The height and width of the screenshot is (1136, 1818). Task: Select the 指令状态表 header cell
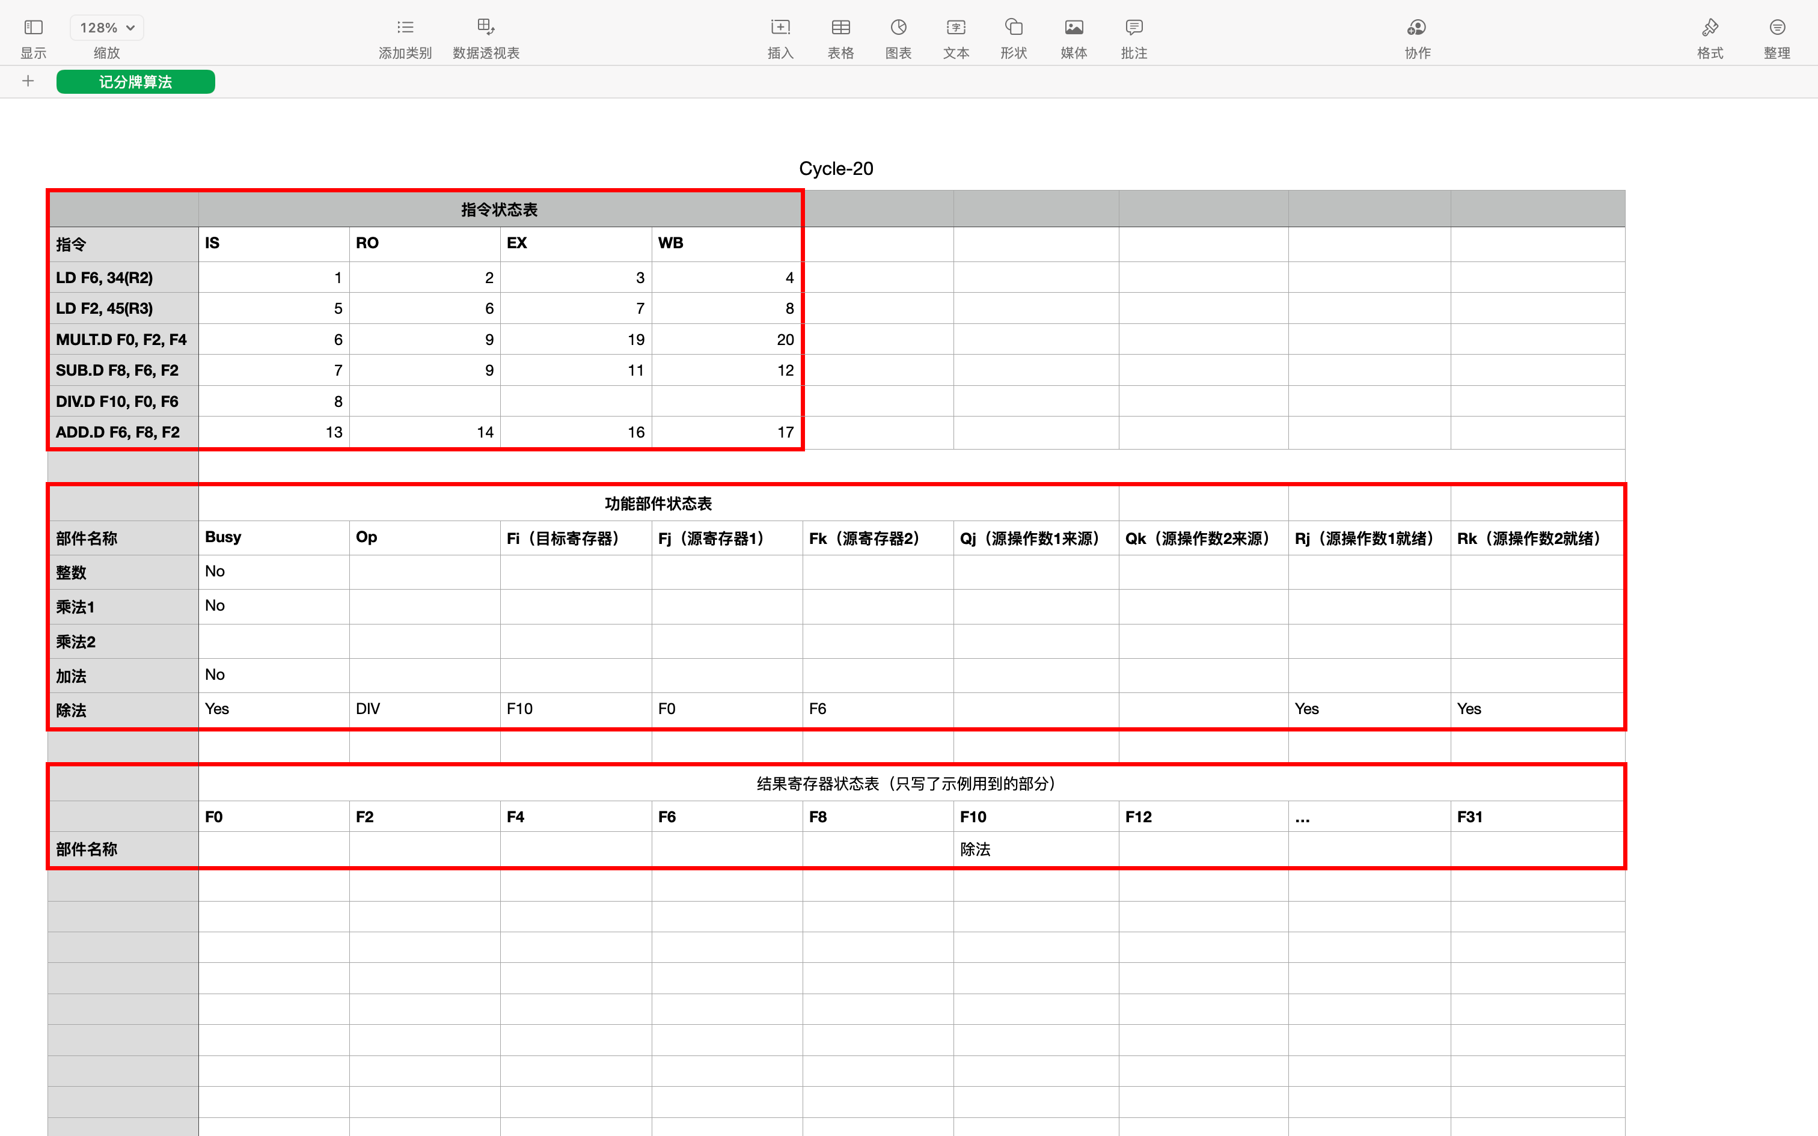(500, 209)
